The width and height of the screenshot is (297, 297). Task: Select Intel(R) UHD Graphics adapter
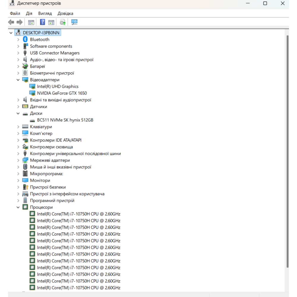(58, 86)
